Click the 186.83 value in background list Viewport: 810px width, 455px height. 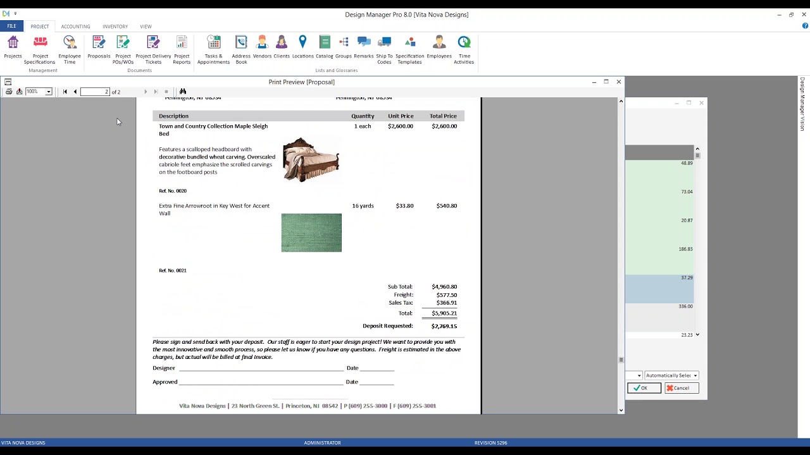[x=685, y=249]
